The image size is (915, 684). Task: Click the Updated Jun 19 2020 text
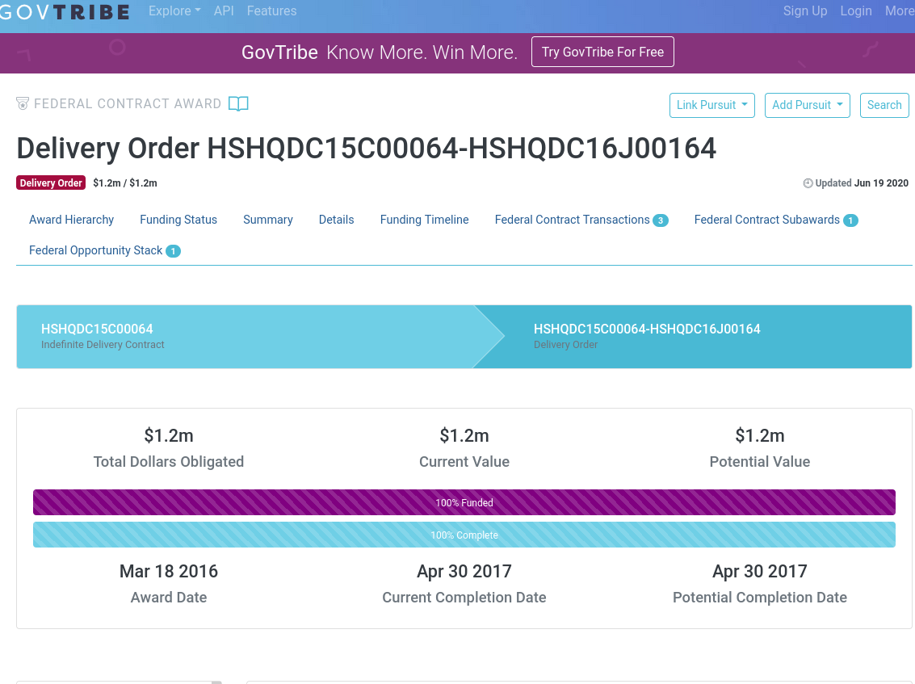tap(862, 183)
